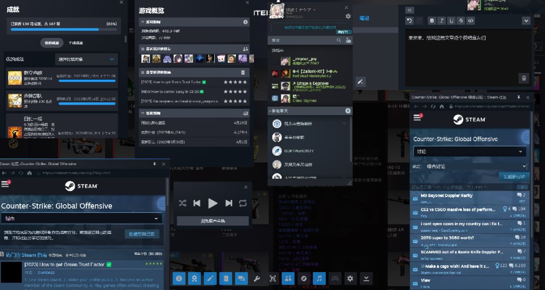Collapse notes list with double-arrow button
Image resolution: width=545 pixels, height=290 pixels.
pos(409,10)
